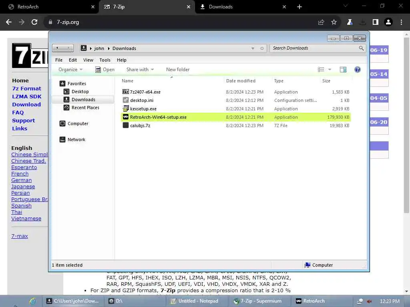Select Downloads in the Favorites sidebar
410x307 pixels.
[83, 100]
